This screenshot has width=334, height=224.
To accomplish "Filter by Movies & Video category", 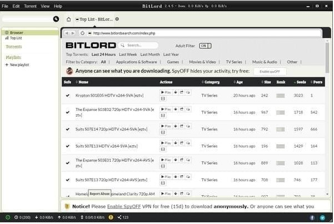I will [x=202, y=62].
